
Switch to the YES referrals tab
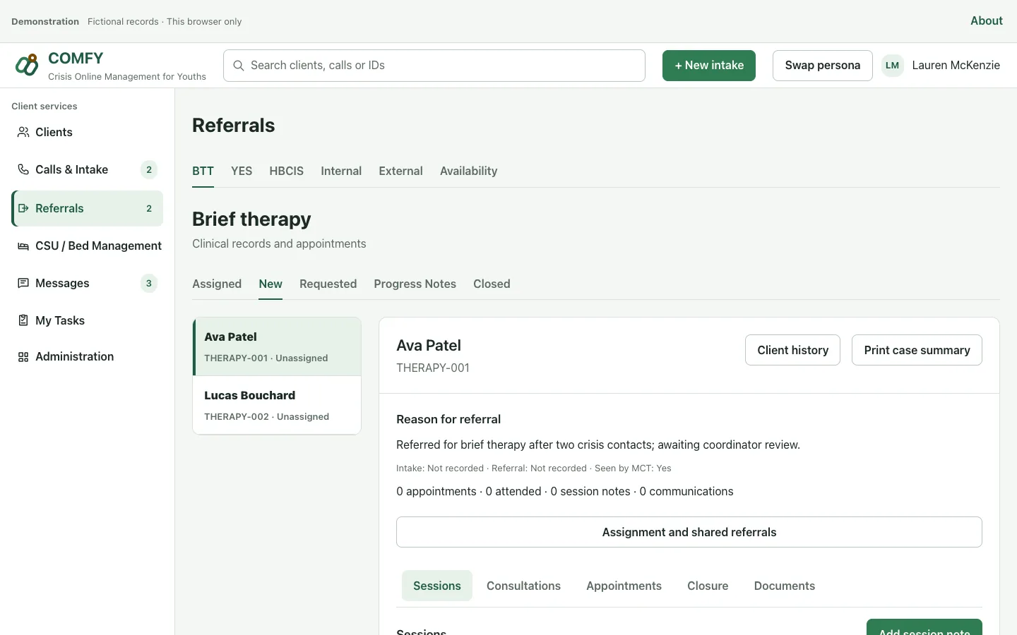click(242, 171)
